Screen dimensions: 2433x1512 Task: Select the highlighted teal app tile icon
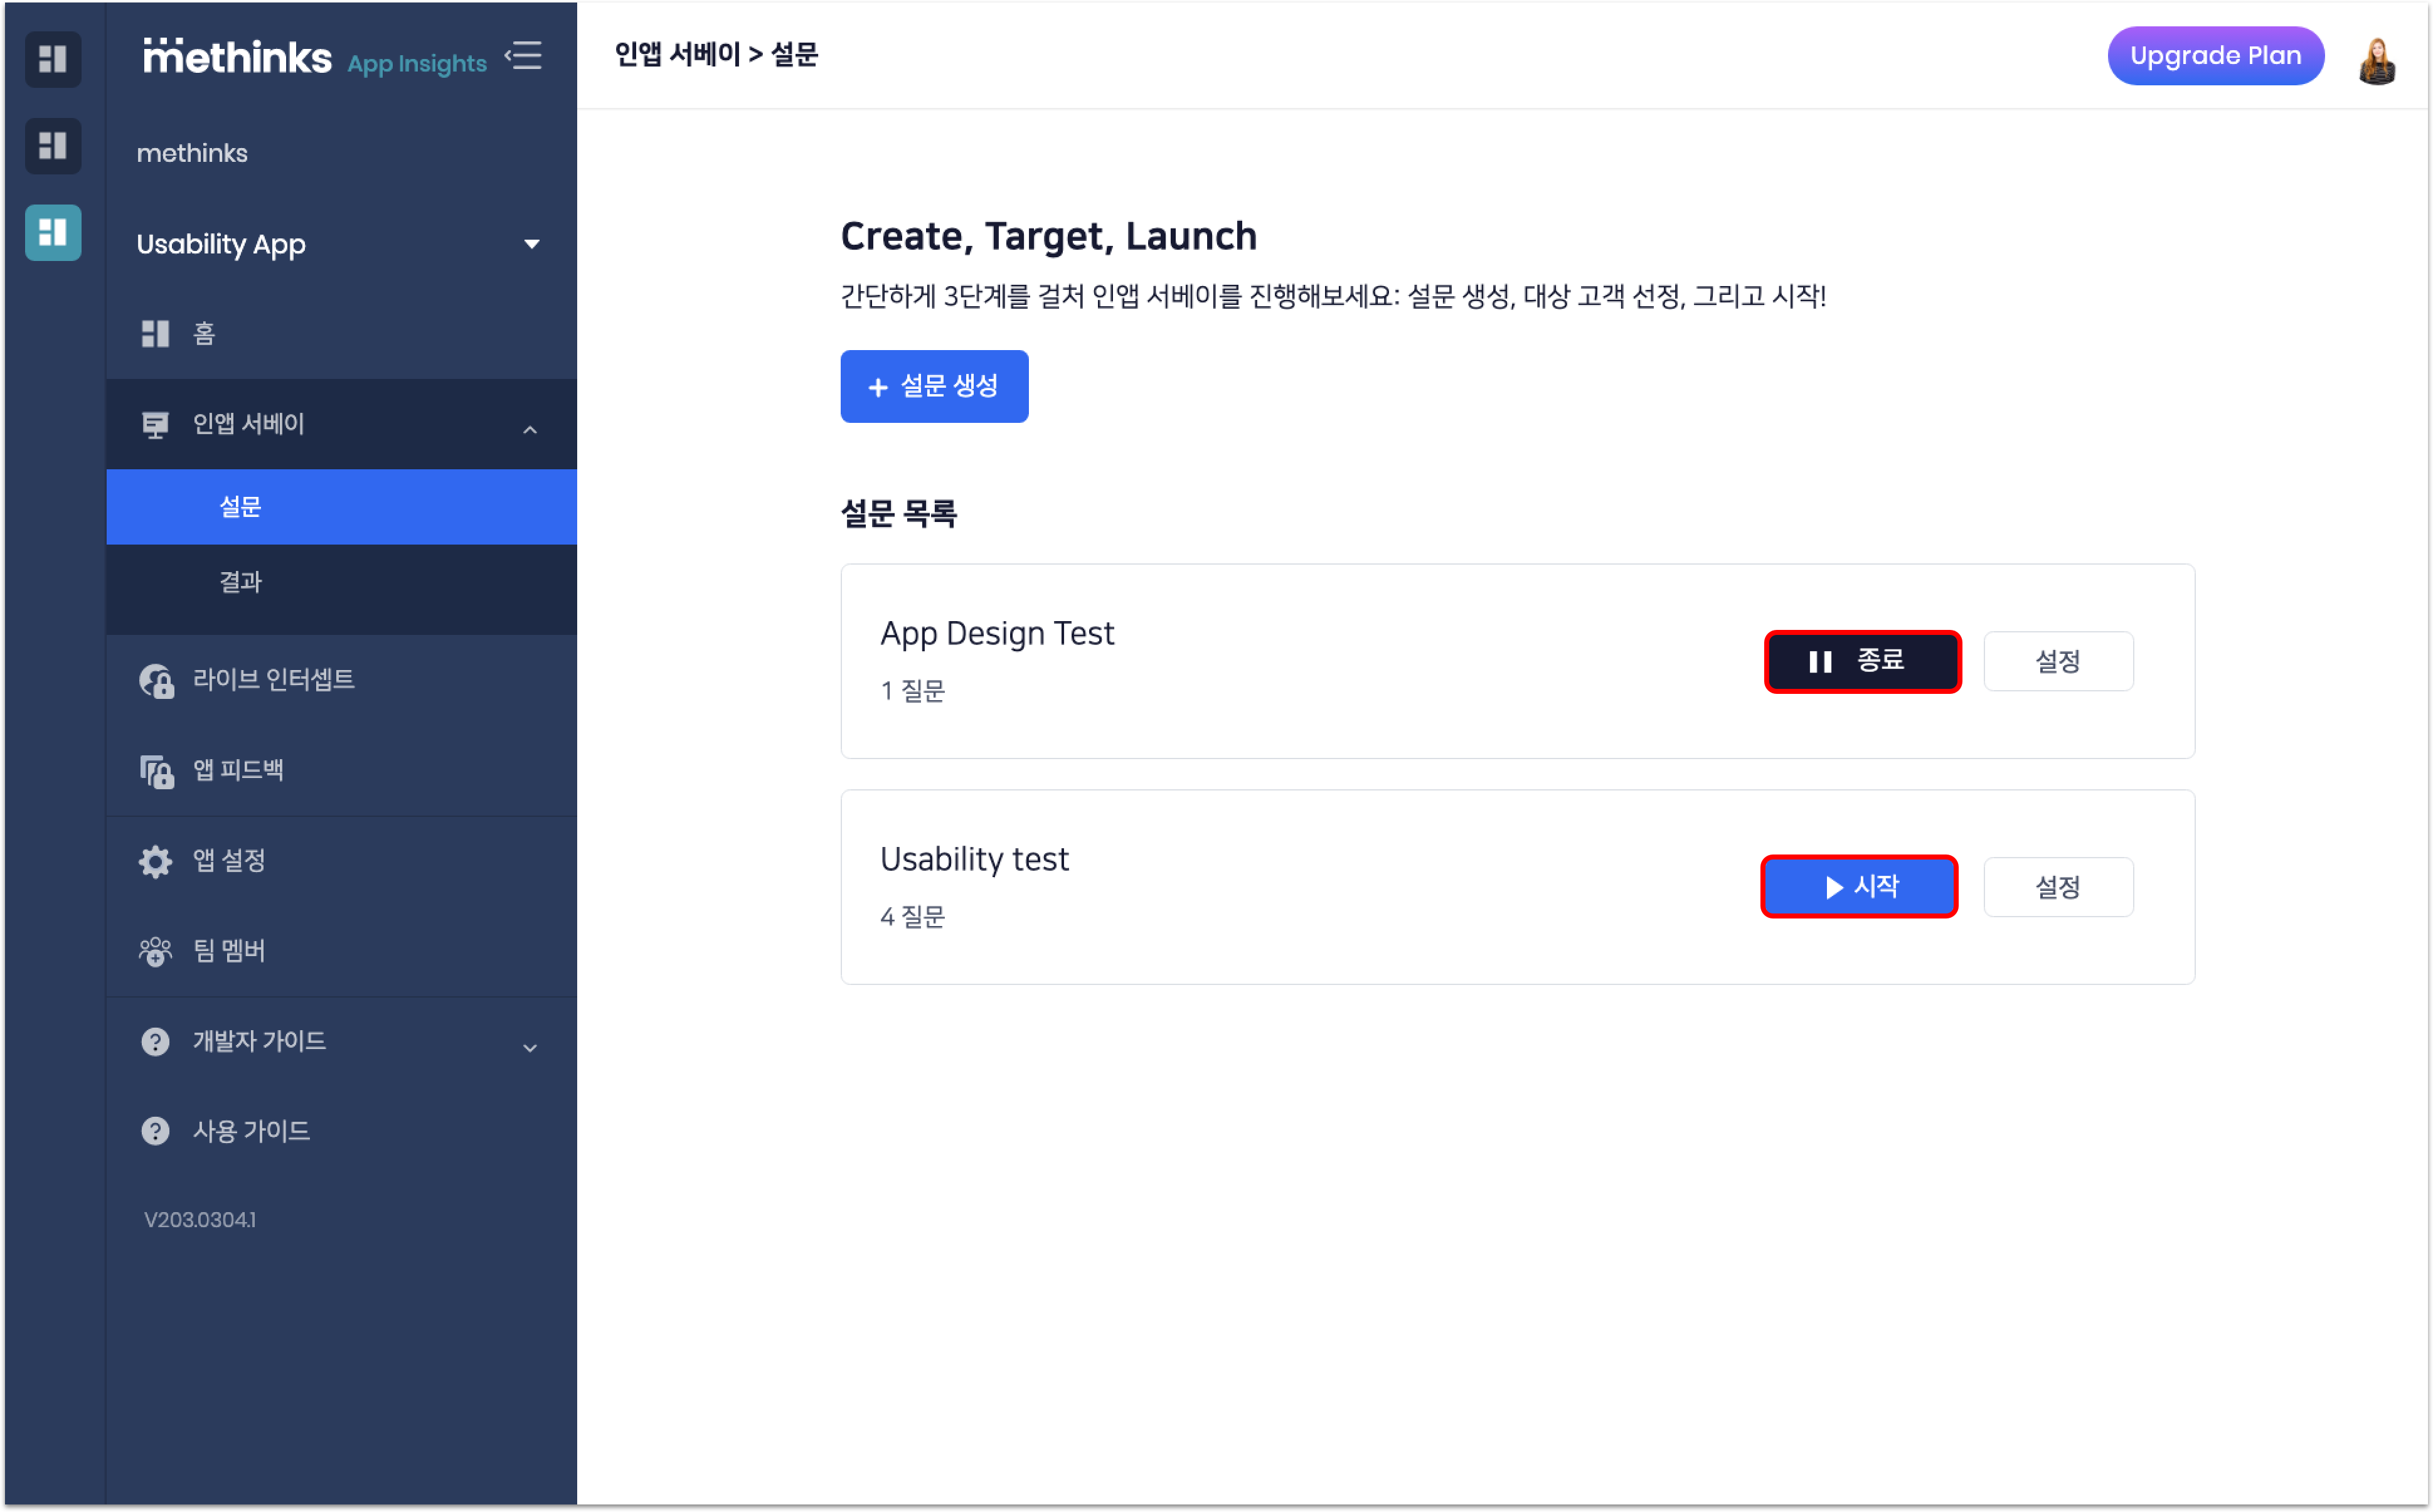pyautogui.click(x=53, y=233)
